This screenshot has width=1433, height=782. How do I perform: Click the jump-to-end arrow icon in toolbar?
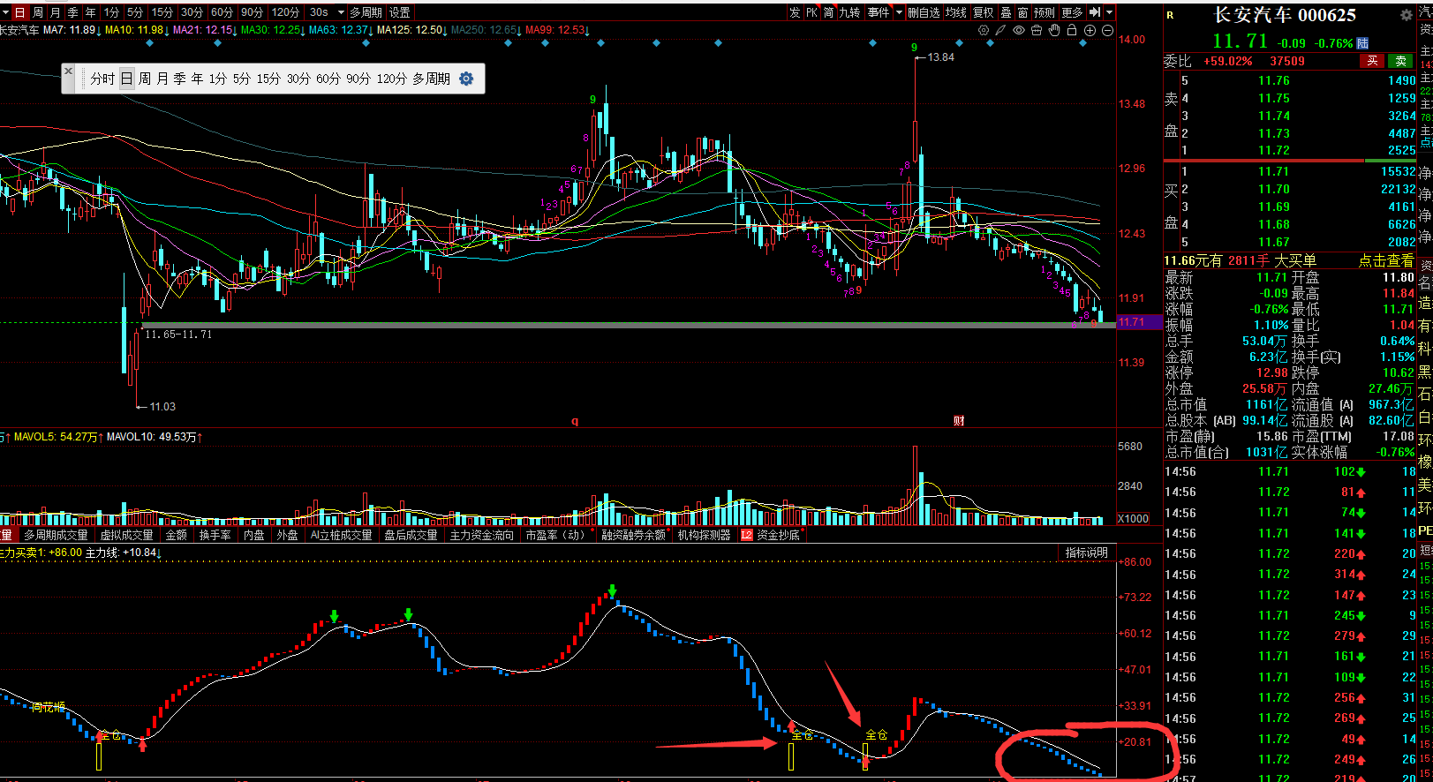pyautogui.click(x=1095, y=12)
